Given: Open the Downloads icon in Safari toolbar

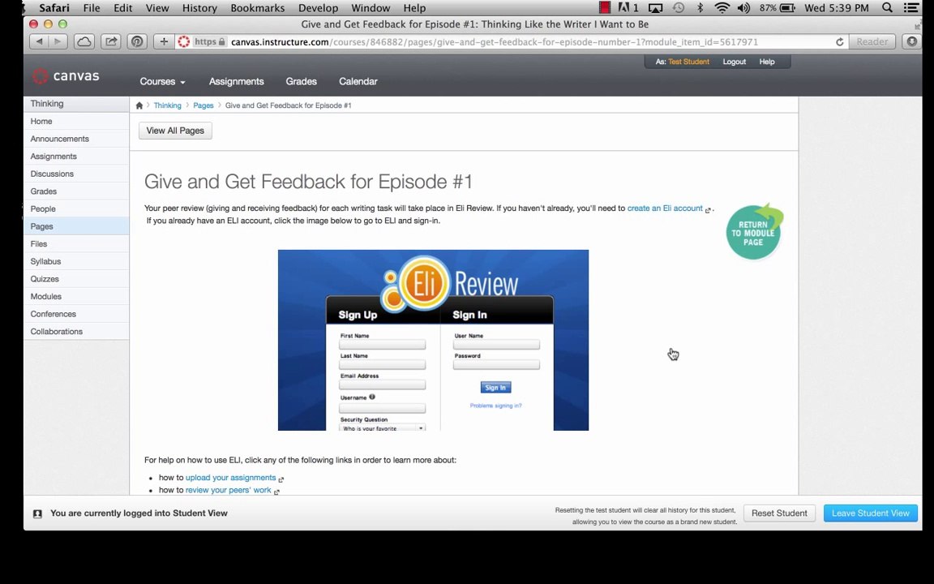Looking at the screenshot, I should [911, 41].
